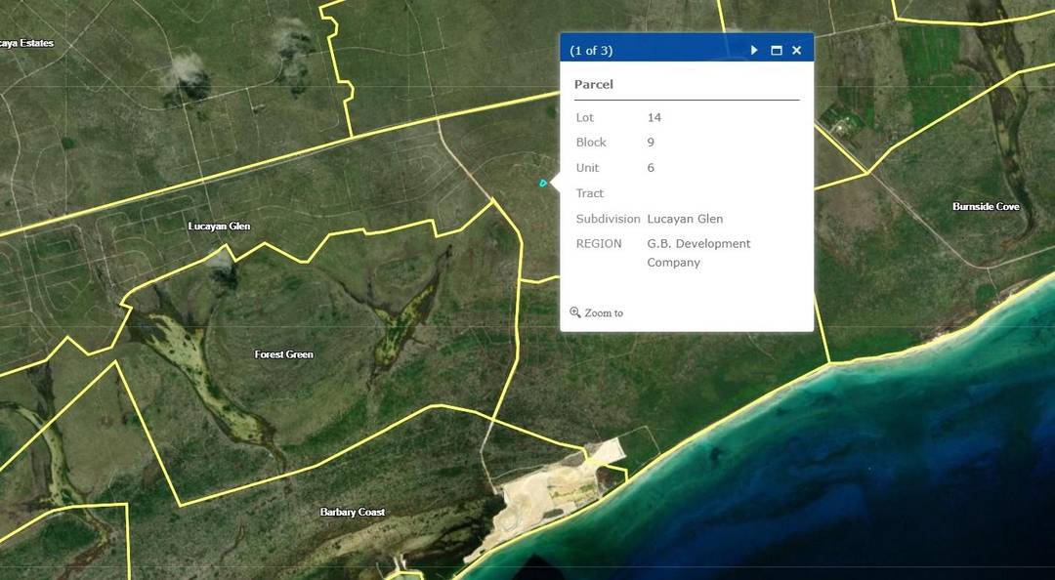The image size is (1055, 580).
Task: Advance to next parcel with arrow icon
Action: pyautogui.click(x=754, y=50)
